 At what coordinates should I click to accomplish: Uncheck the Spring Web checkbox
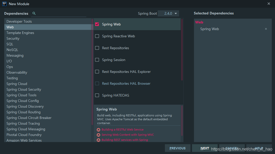[97, 24]
